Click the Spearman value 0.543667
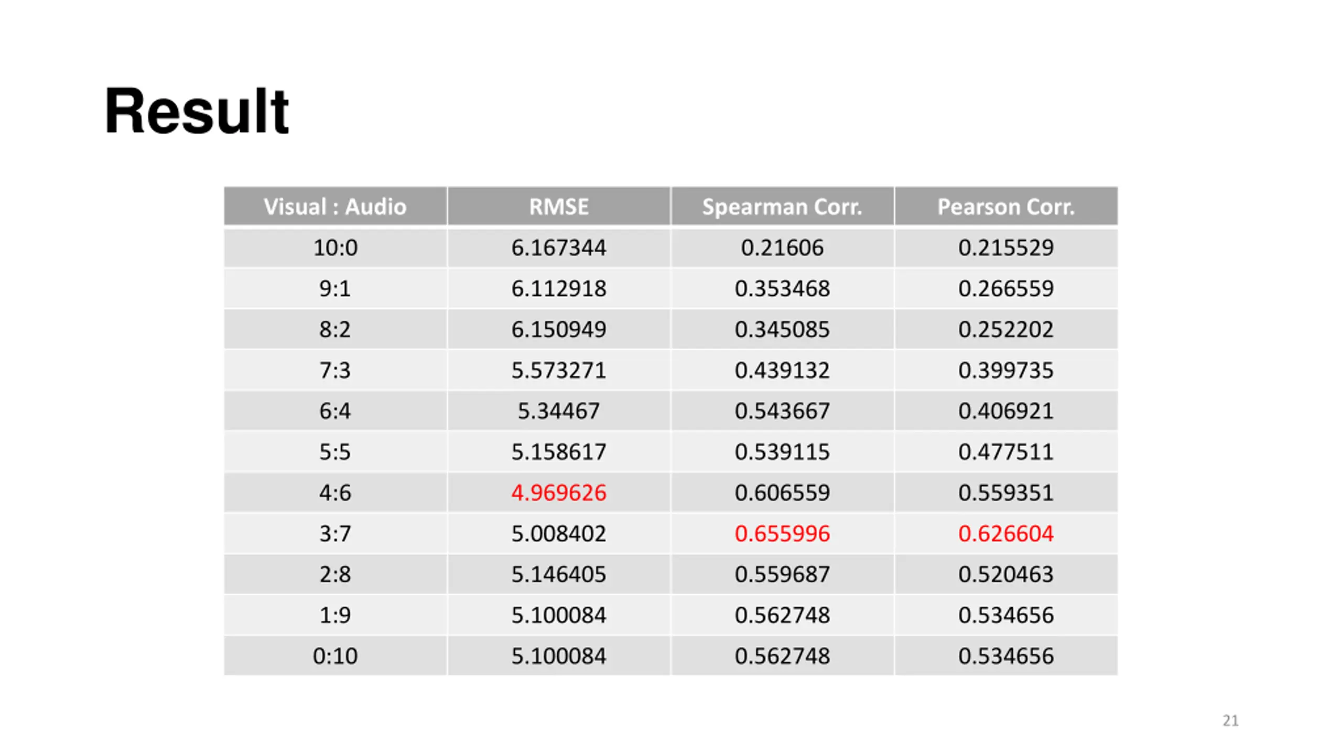 [x=782, y=411]
